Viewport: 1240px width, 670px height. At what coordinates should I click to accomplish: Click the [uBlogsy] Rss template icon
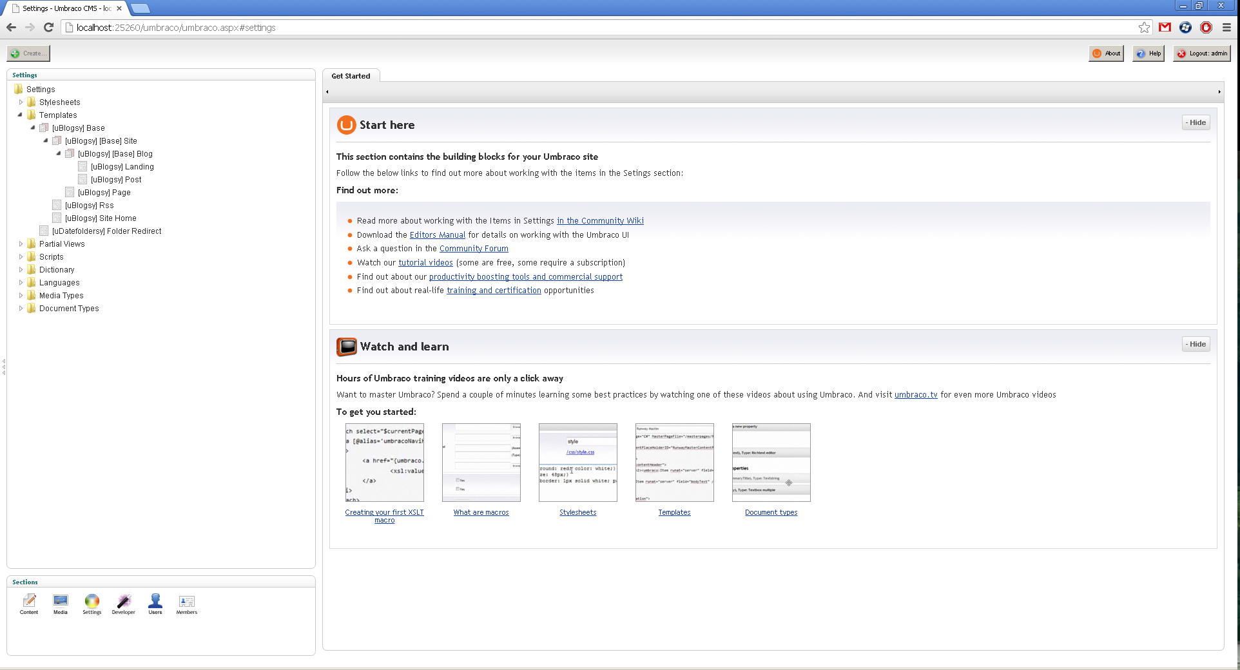pyautogui.click(x=57, y=205)
